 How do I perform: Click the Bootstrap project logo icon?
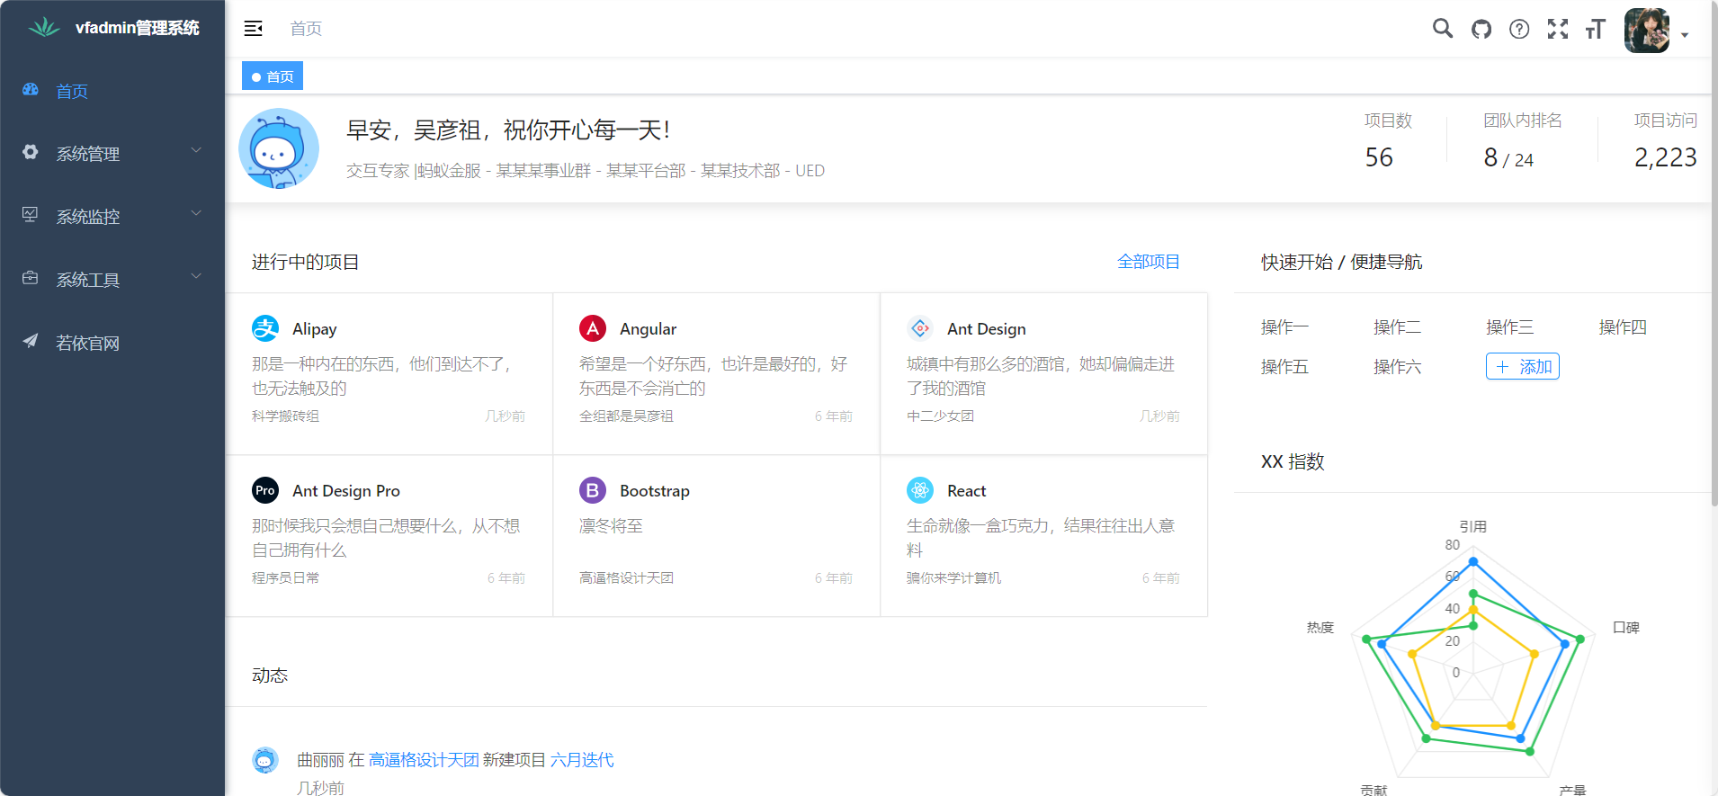(593, 490)
